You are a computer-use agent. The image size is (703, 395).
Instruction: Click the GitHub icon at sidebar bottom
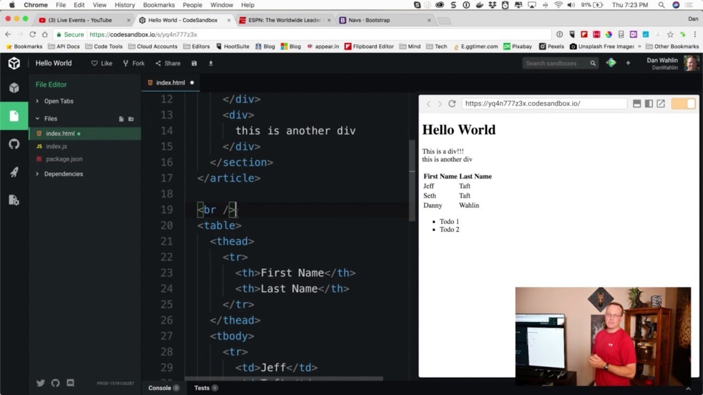(x=55, y=383)
